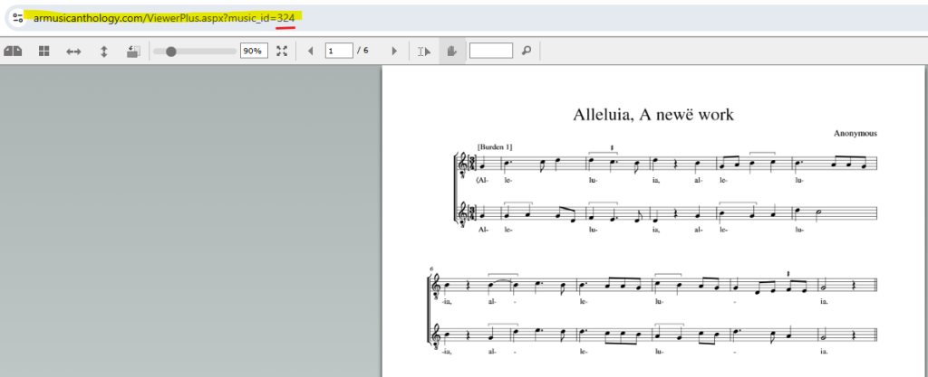Click the title "Alleluia, A newë work"
Viewport: 928px width, 377px height.
point(653,115)
